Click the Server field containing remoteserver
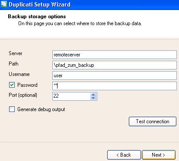 tap(115, 55)
